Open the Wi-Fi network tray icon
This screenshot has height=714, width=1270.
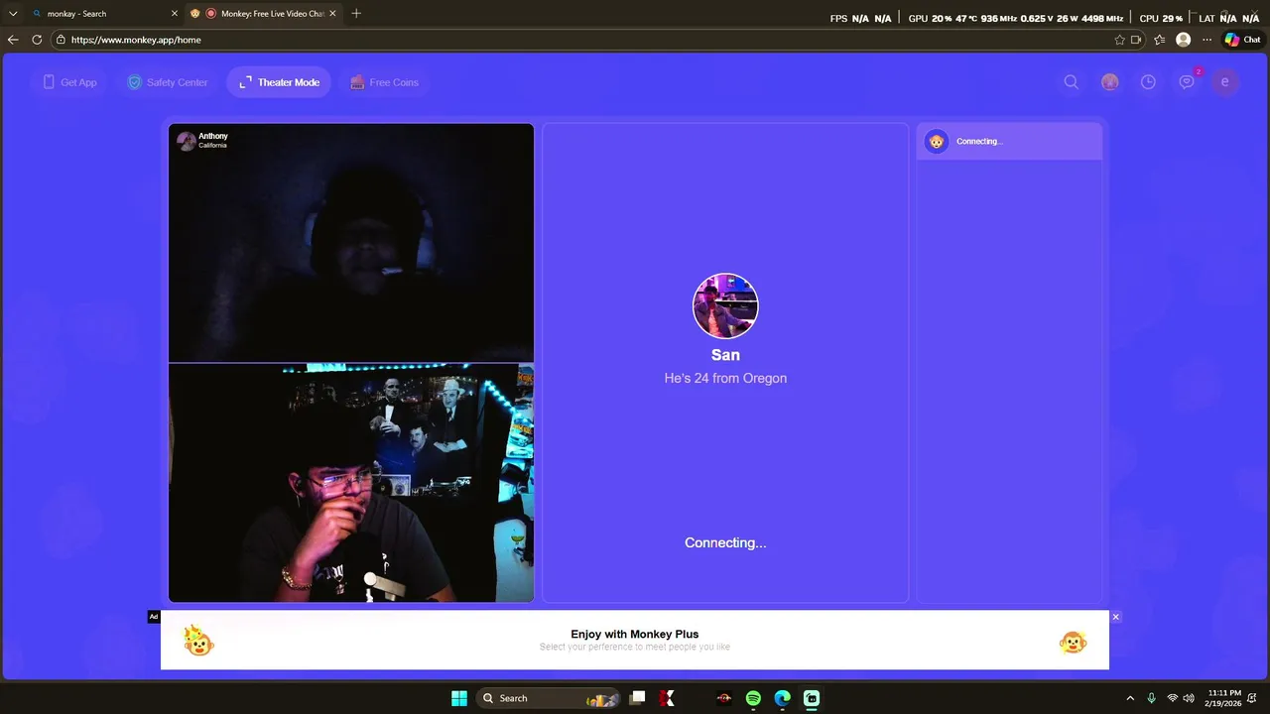point(1173,698)
